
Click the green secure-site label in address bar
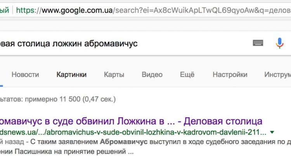(4, 10)
